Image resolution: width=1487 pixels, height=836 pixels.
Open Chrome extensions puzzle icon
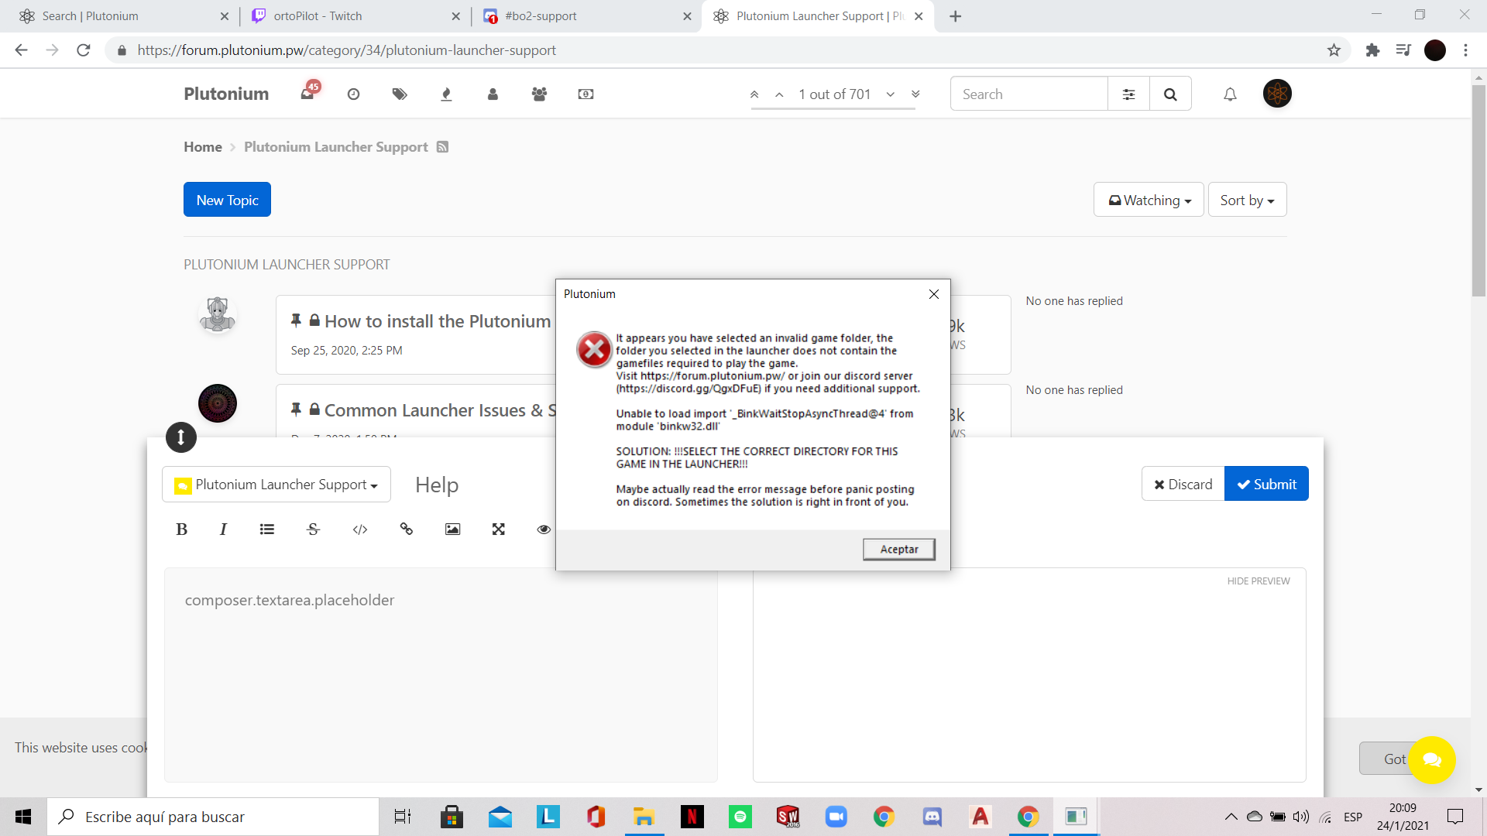click(x=1372, y=50)
